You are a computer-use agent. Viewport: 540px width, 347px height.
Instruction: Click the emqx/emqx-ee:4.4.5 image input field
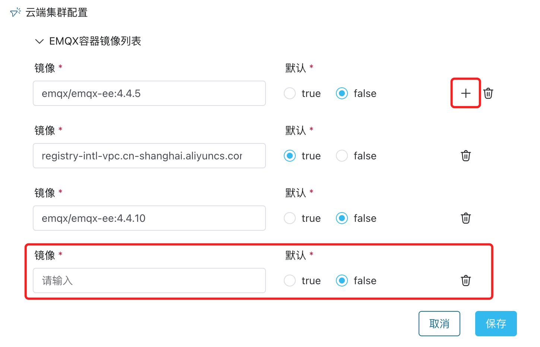(x=149, y=93)
